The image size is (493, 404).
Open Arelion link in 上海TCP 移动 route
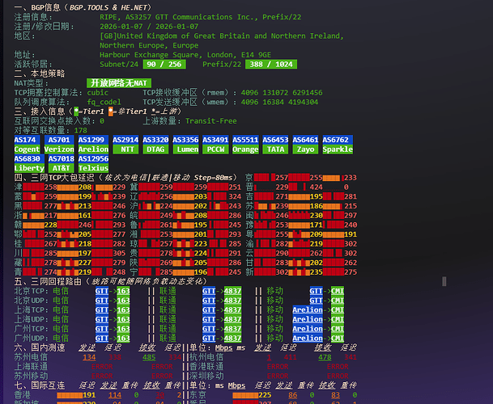click(x=308, y=309)
